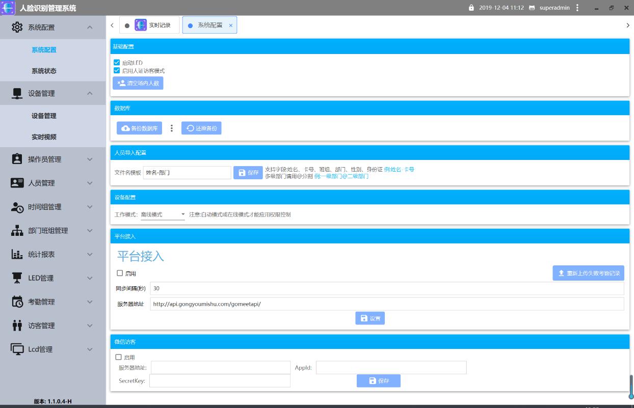Open the top-right vertical dots menu
The height and width of the screenshot is (408, 634).
(x=577, y=8)
